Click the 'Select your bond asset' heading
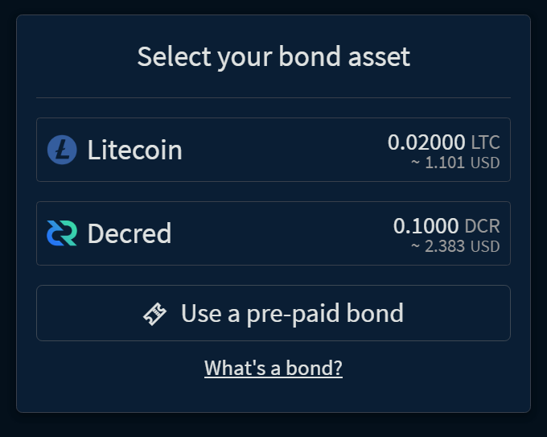The height and width of the screenshot is (437, 547). point(273,57)
